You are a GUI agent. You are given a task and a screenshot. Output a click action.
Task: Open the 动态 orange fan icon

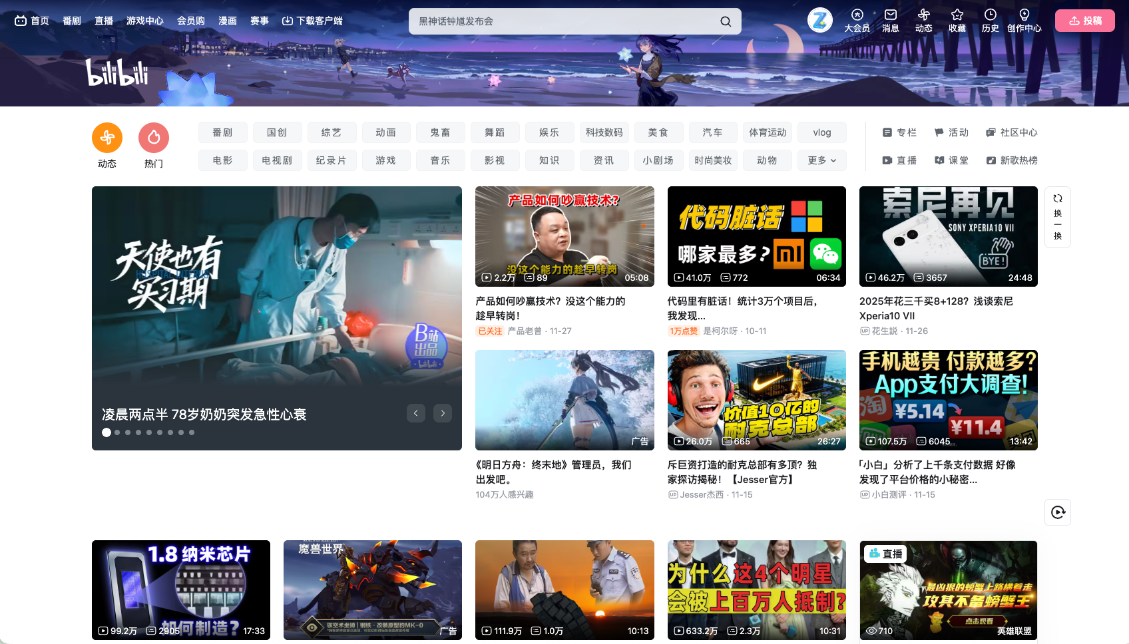coord(107,138)
